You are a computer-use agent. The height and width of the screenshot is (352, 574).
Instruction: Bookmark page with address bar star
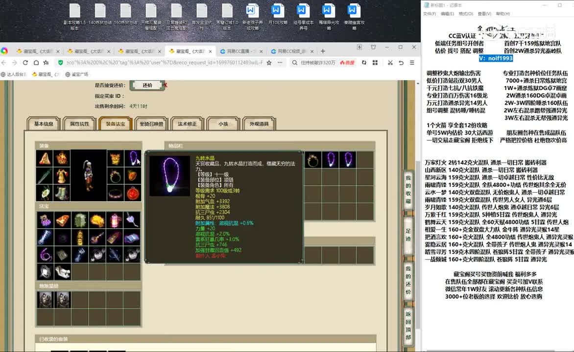coord(269,63)
